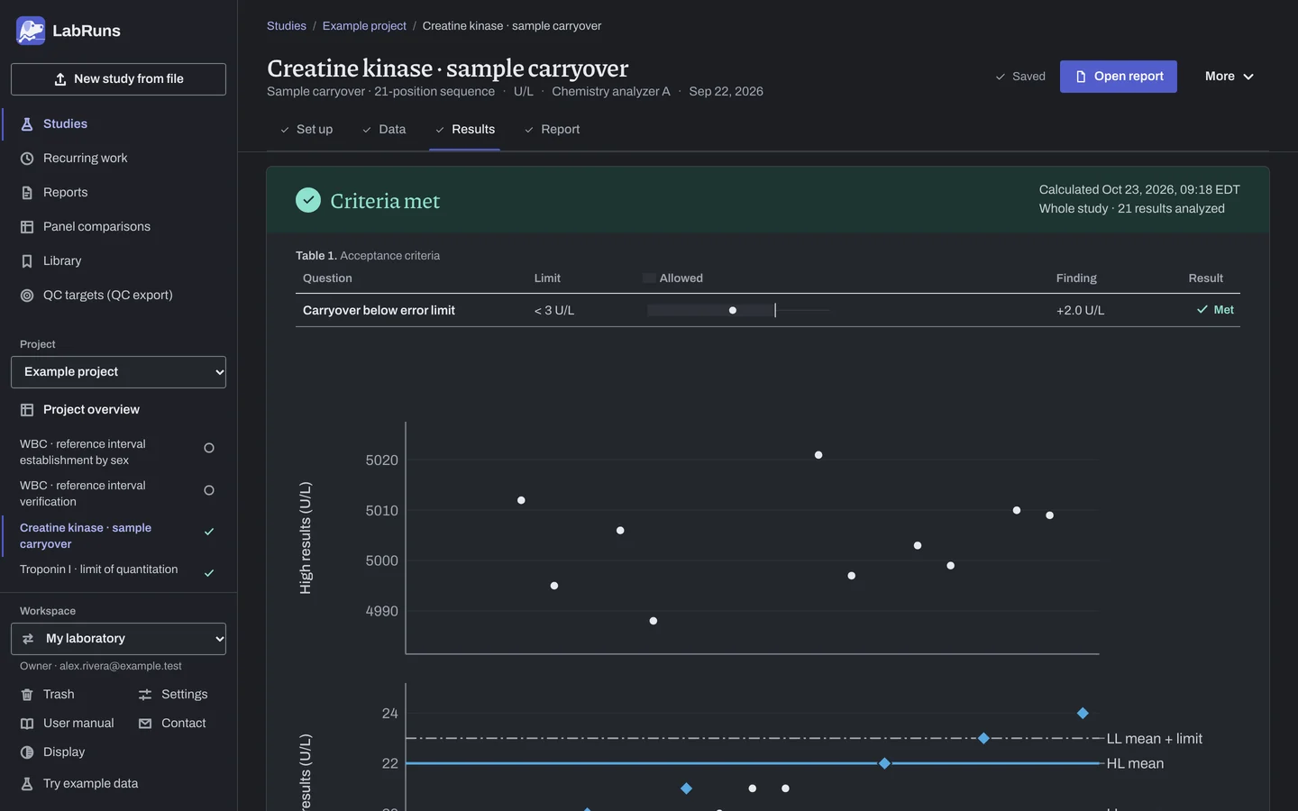The height and width of the screenshot is (811, 1298).
Task: Click the upload icon in New study button
Action: pyautogui.click(x=60, y=79)
